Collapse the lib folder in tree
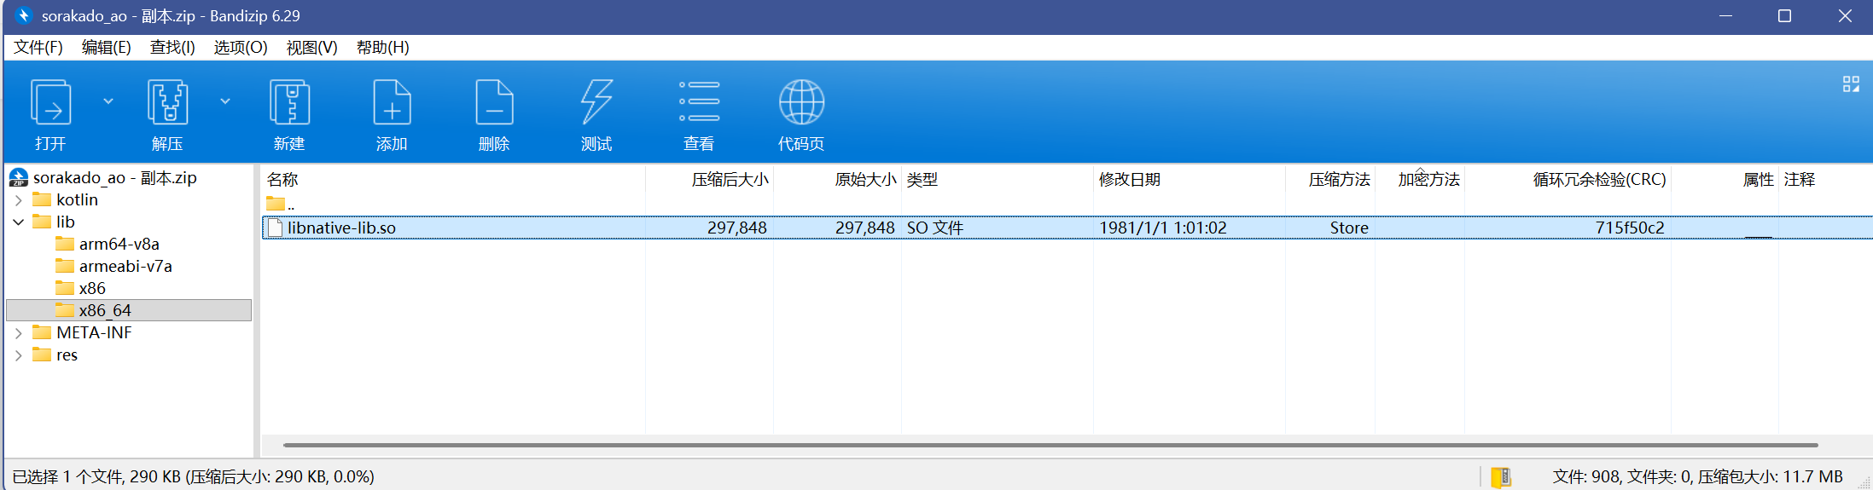The height and width of the screenshot is (490, 1873). point(19,222)
